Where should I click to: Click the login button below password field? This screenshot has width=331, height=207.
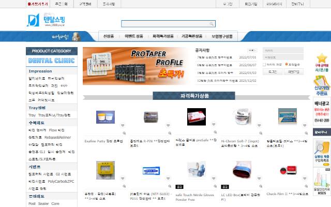[273, 72]
